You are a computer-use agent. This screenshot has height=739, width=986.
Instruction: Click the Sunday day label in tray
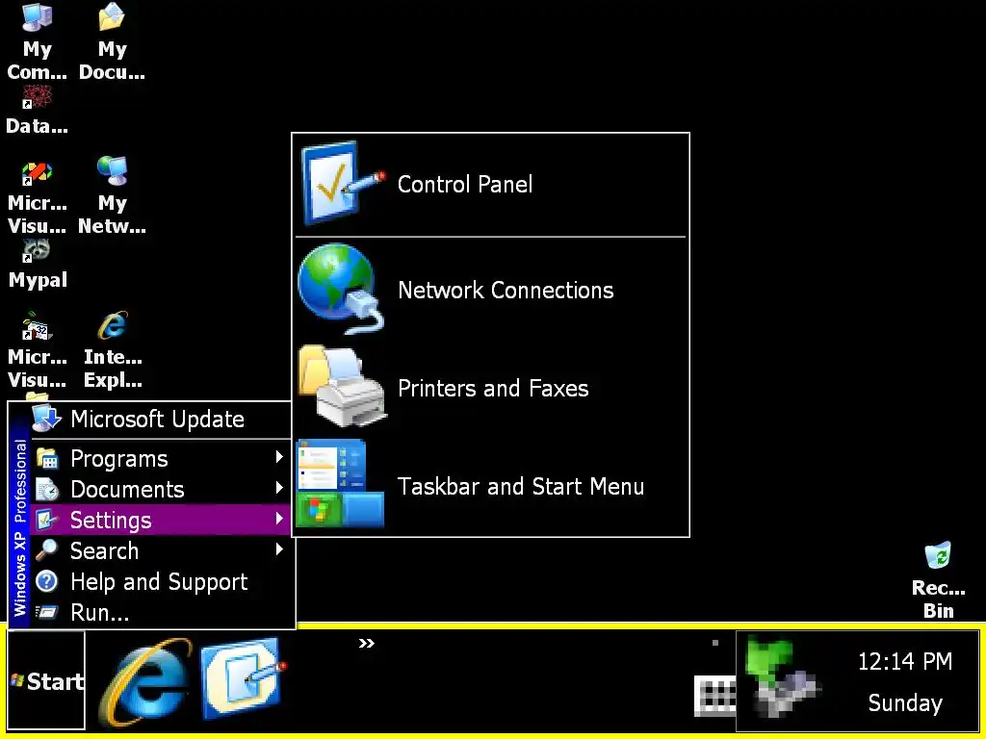[x=905, y=702]
